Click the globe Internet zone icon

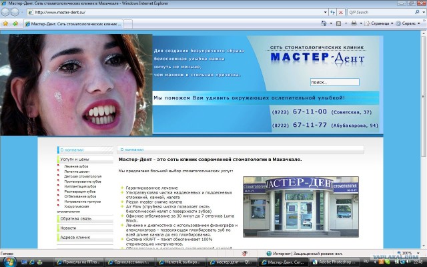coord(269,254)
